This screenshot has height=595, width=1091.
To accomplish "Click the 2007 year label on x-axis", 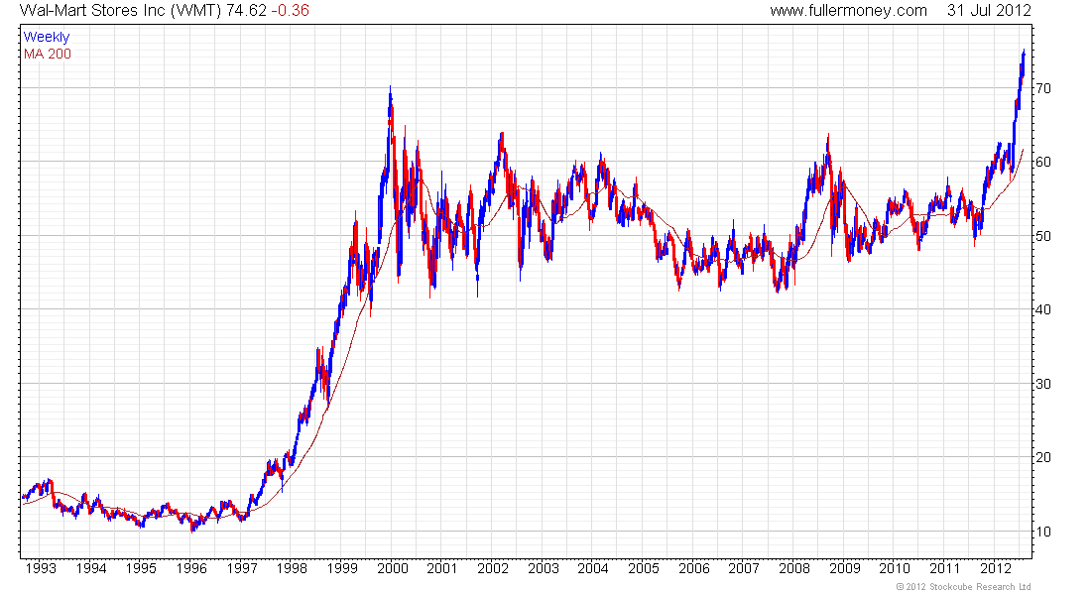I will [x=744, y=568].
